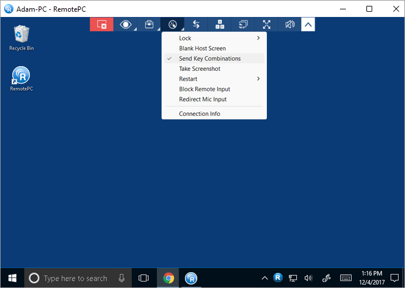Uncheck Send Key Combinations option
405x288 pixels.
(x=210, y=59)
